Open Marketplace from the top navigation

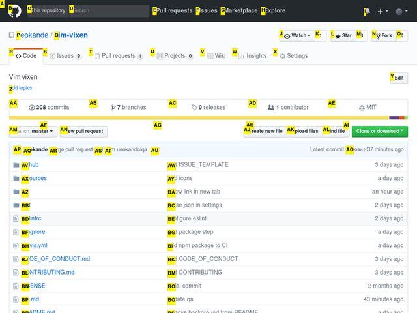pos(239,10)
